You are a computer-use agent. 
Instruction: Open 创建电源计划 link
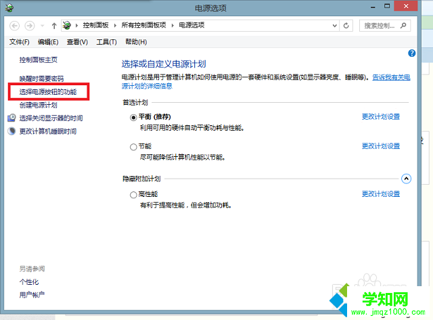39,105
